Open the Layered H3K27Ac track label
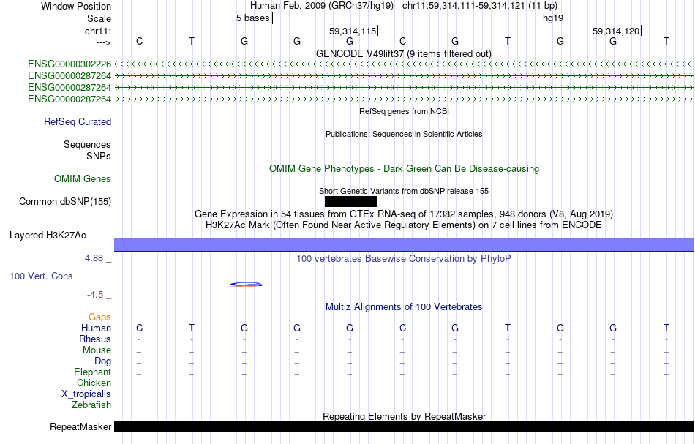 [x=48, y=236]
